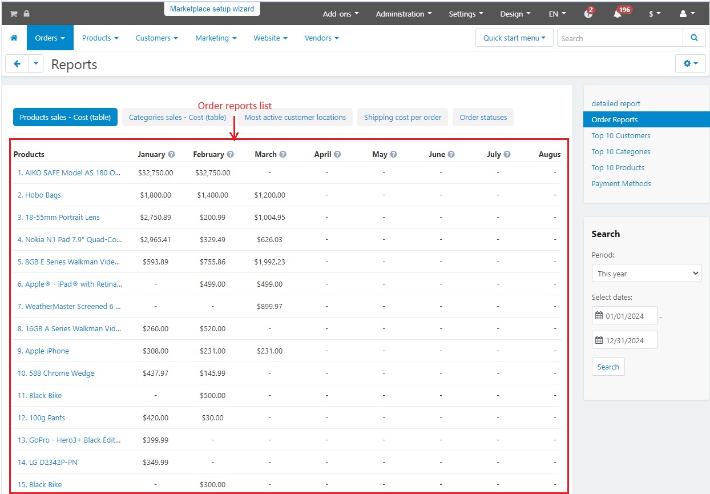Switch to Order statuses tab
The height and width of the screenshot is (494, 710).
[x=483, y=117]
